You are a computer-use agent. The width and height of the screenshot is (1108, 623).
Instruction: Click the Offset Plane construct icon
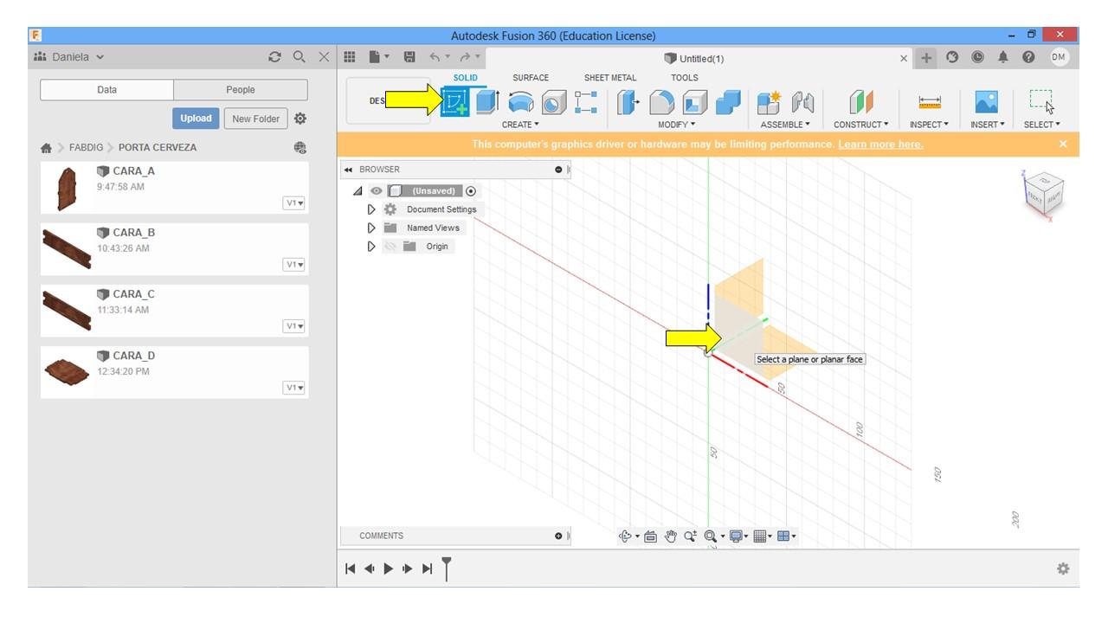click(x=860, y=103)
